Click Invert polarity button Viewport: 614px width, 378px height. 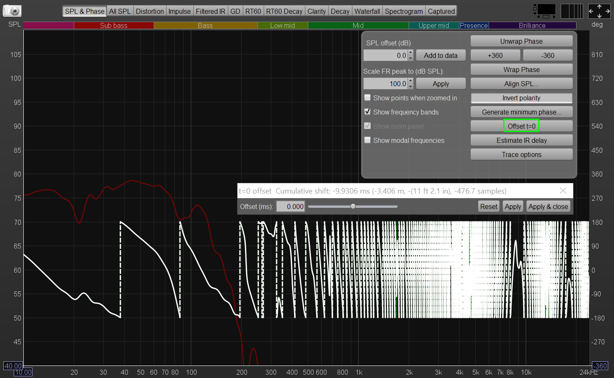pyautogui.click(x=522, y=98)
